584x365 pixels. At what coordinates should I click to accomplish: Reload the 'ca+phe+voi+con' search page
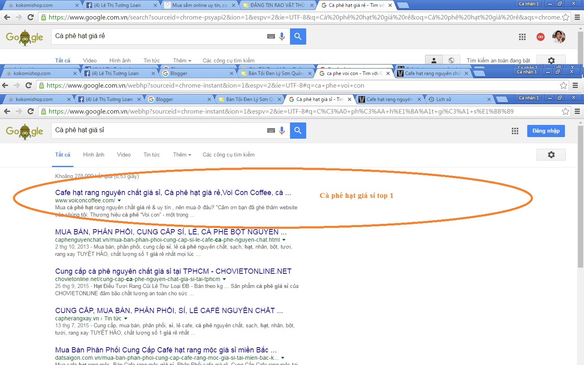[28, 85]
